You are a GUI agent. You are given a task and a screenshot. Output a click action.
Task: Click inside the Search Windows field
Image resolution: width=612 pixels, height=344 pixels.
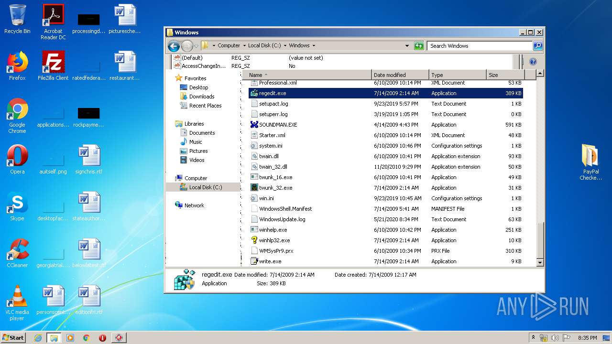click(x=480, y=46)
